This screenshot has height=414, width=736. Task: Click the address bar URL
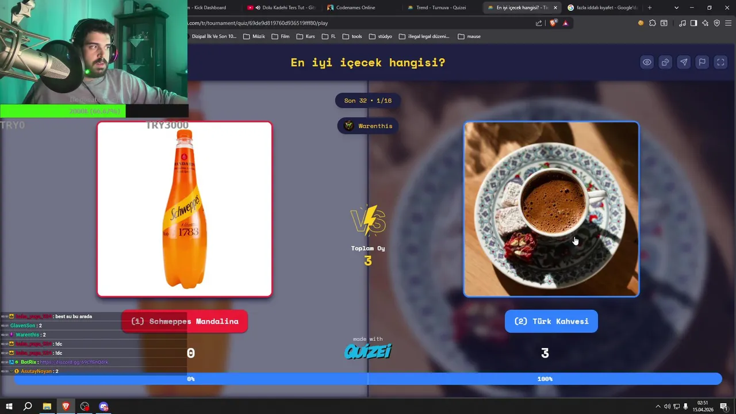point(259,23)
